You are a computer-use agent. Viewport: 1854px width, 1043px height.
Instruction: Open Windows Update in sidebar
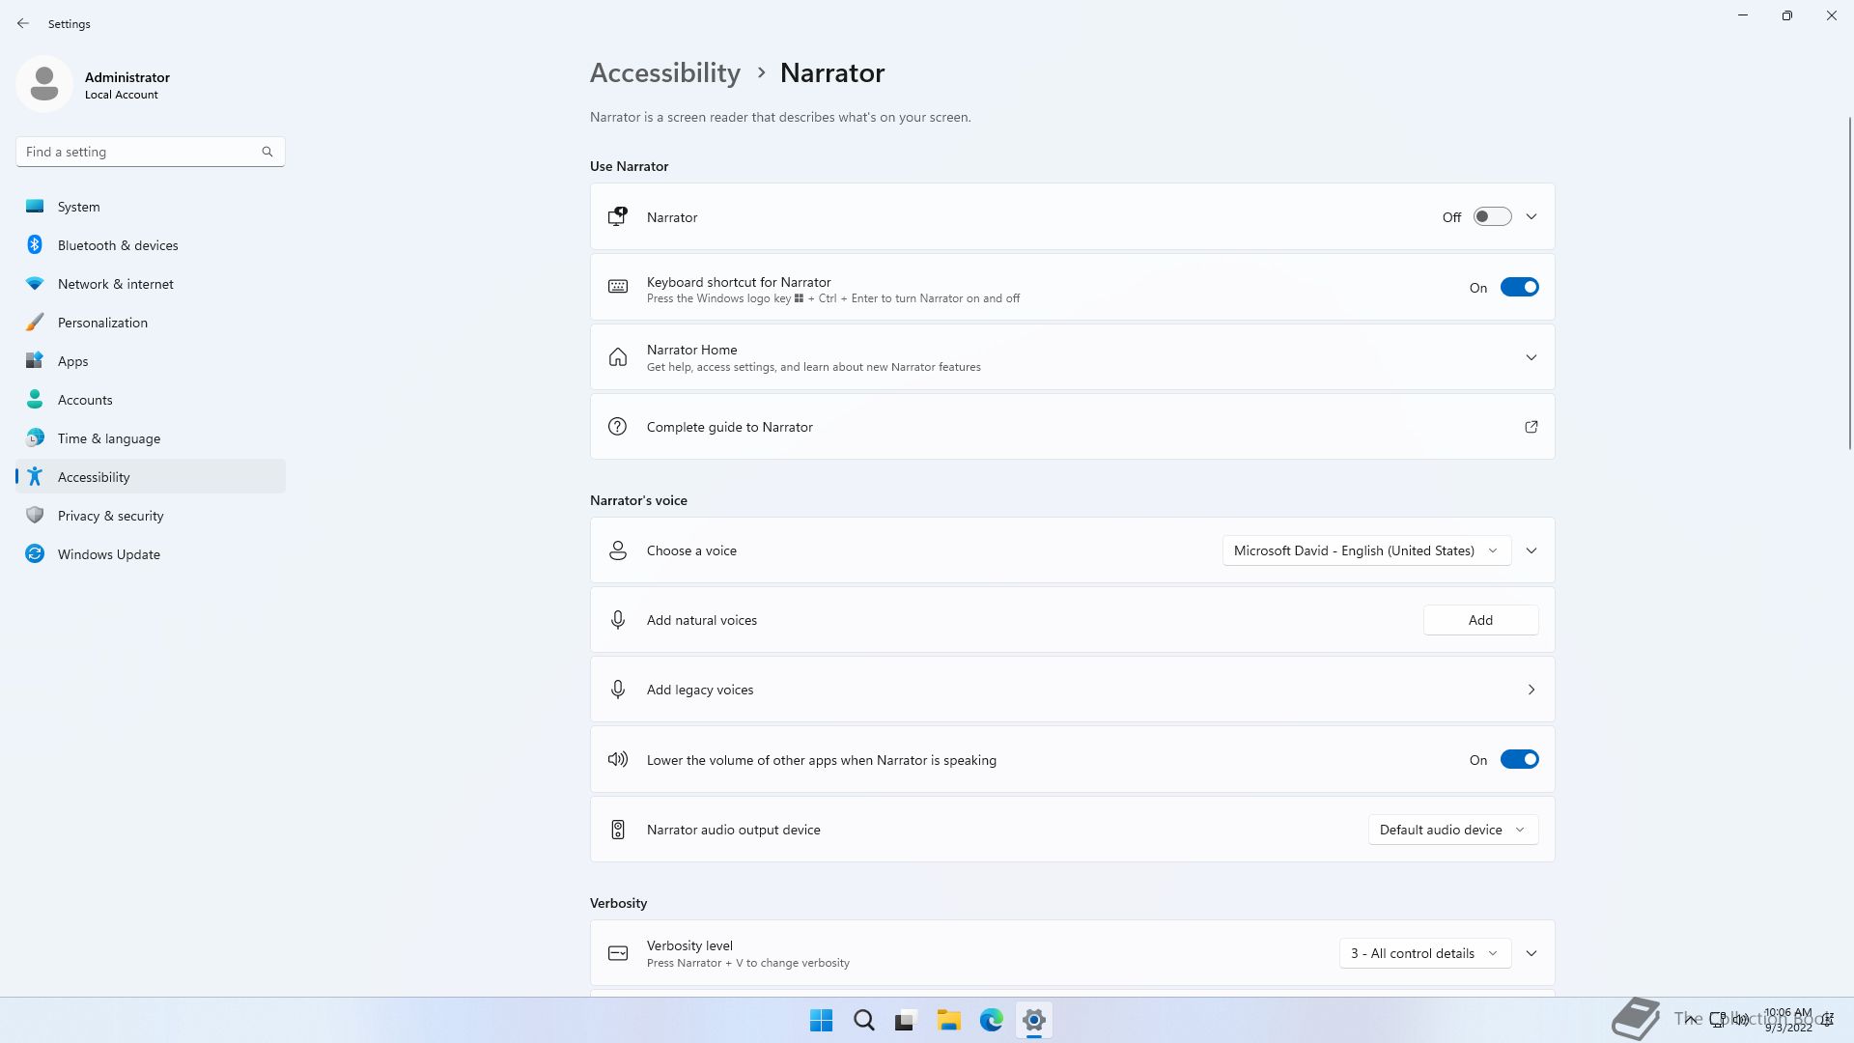(x=108, y=554)
